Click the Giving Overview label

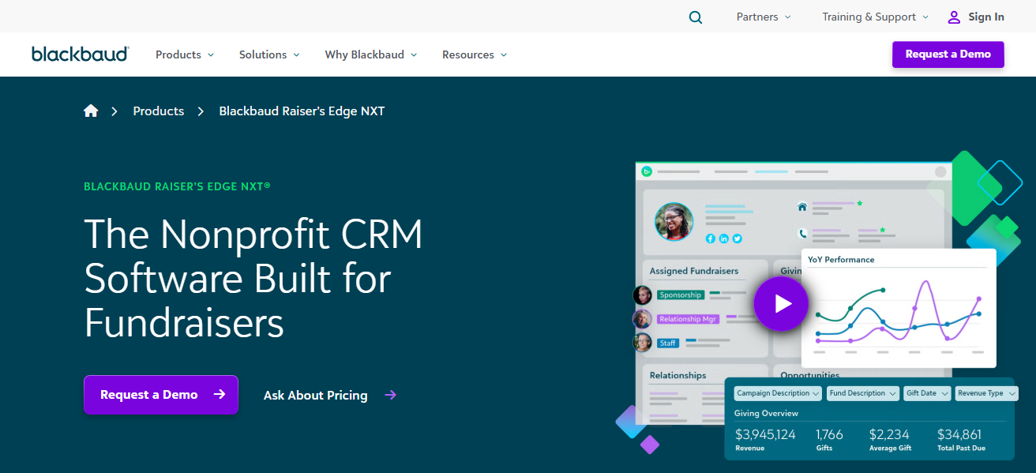pos(766,413)
